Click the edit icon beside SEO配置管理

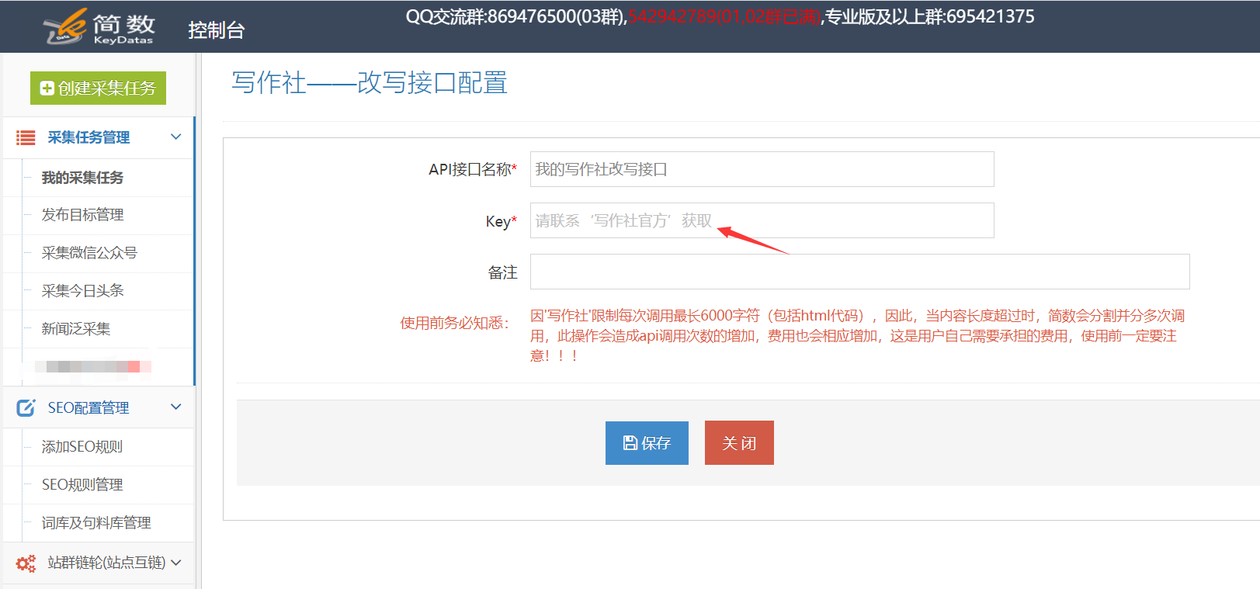coord(26,407)
